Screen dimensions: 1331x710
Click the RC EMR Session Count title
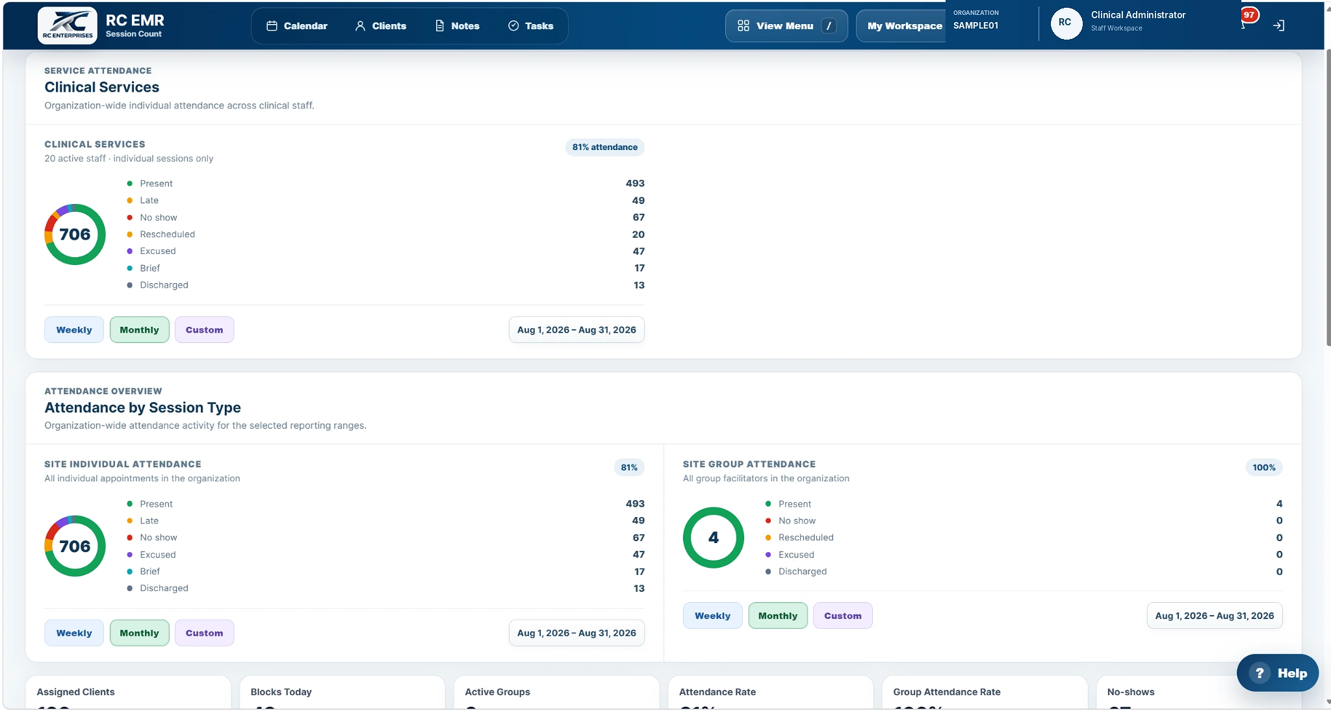(135, 26)
